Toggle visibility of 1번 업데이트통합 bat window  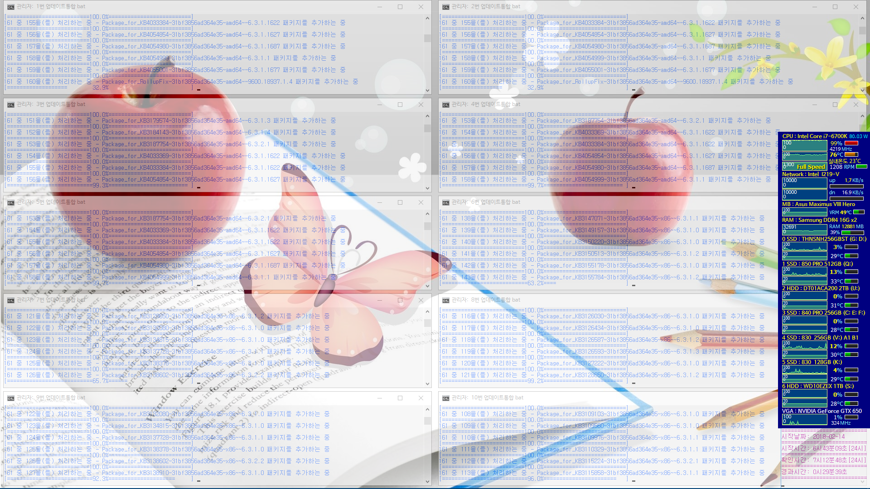click(380, 7)
